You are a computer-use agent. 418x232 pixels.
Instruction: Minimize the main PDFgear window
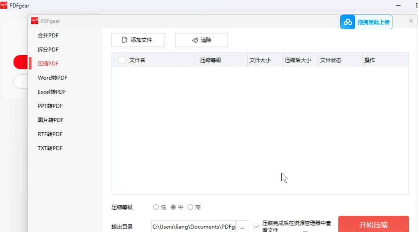tap(398, 5)
